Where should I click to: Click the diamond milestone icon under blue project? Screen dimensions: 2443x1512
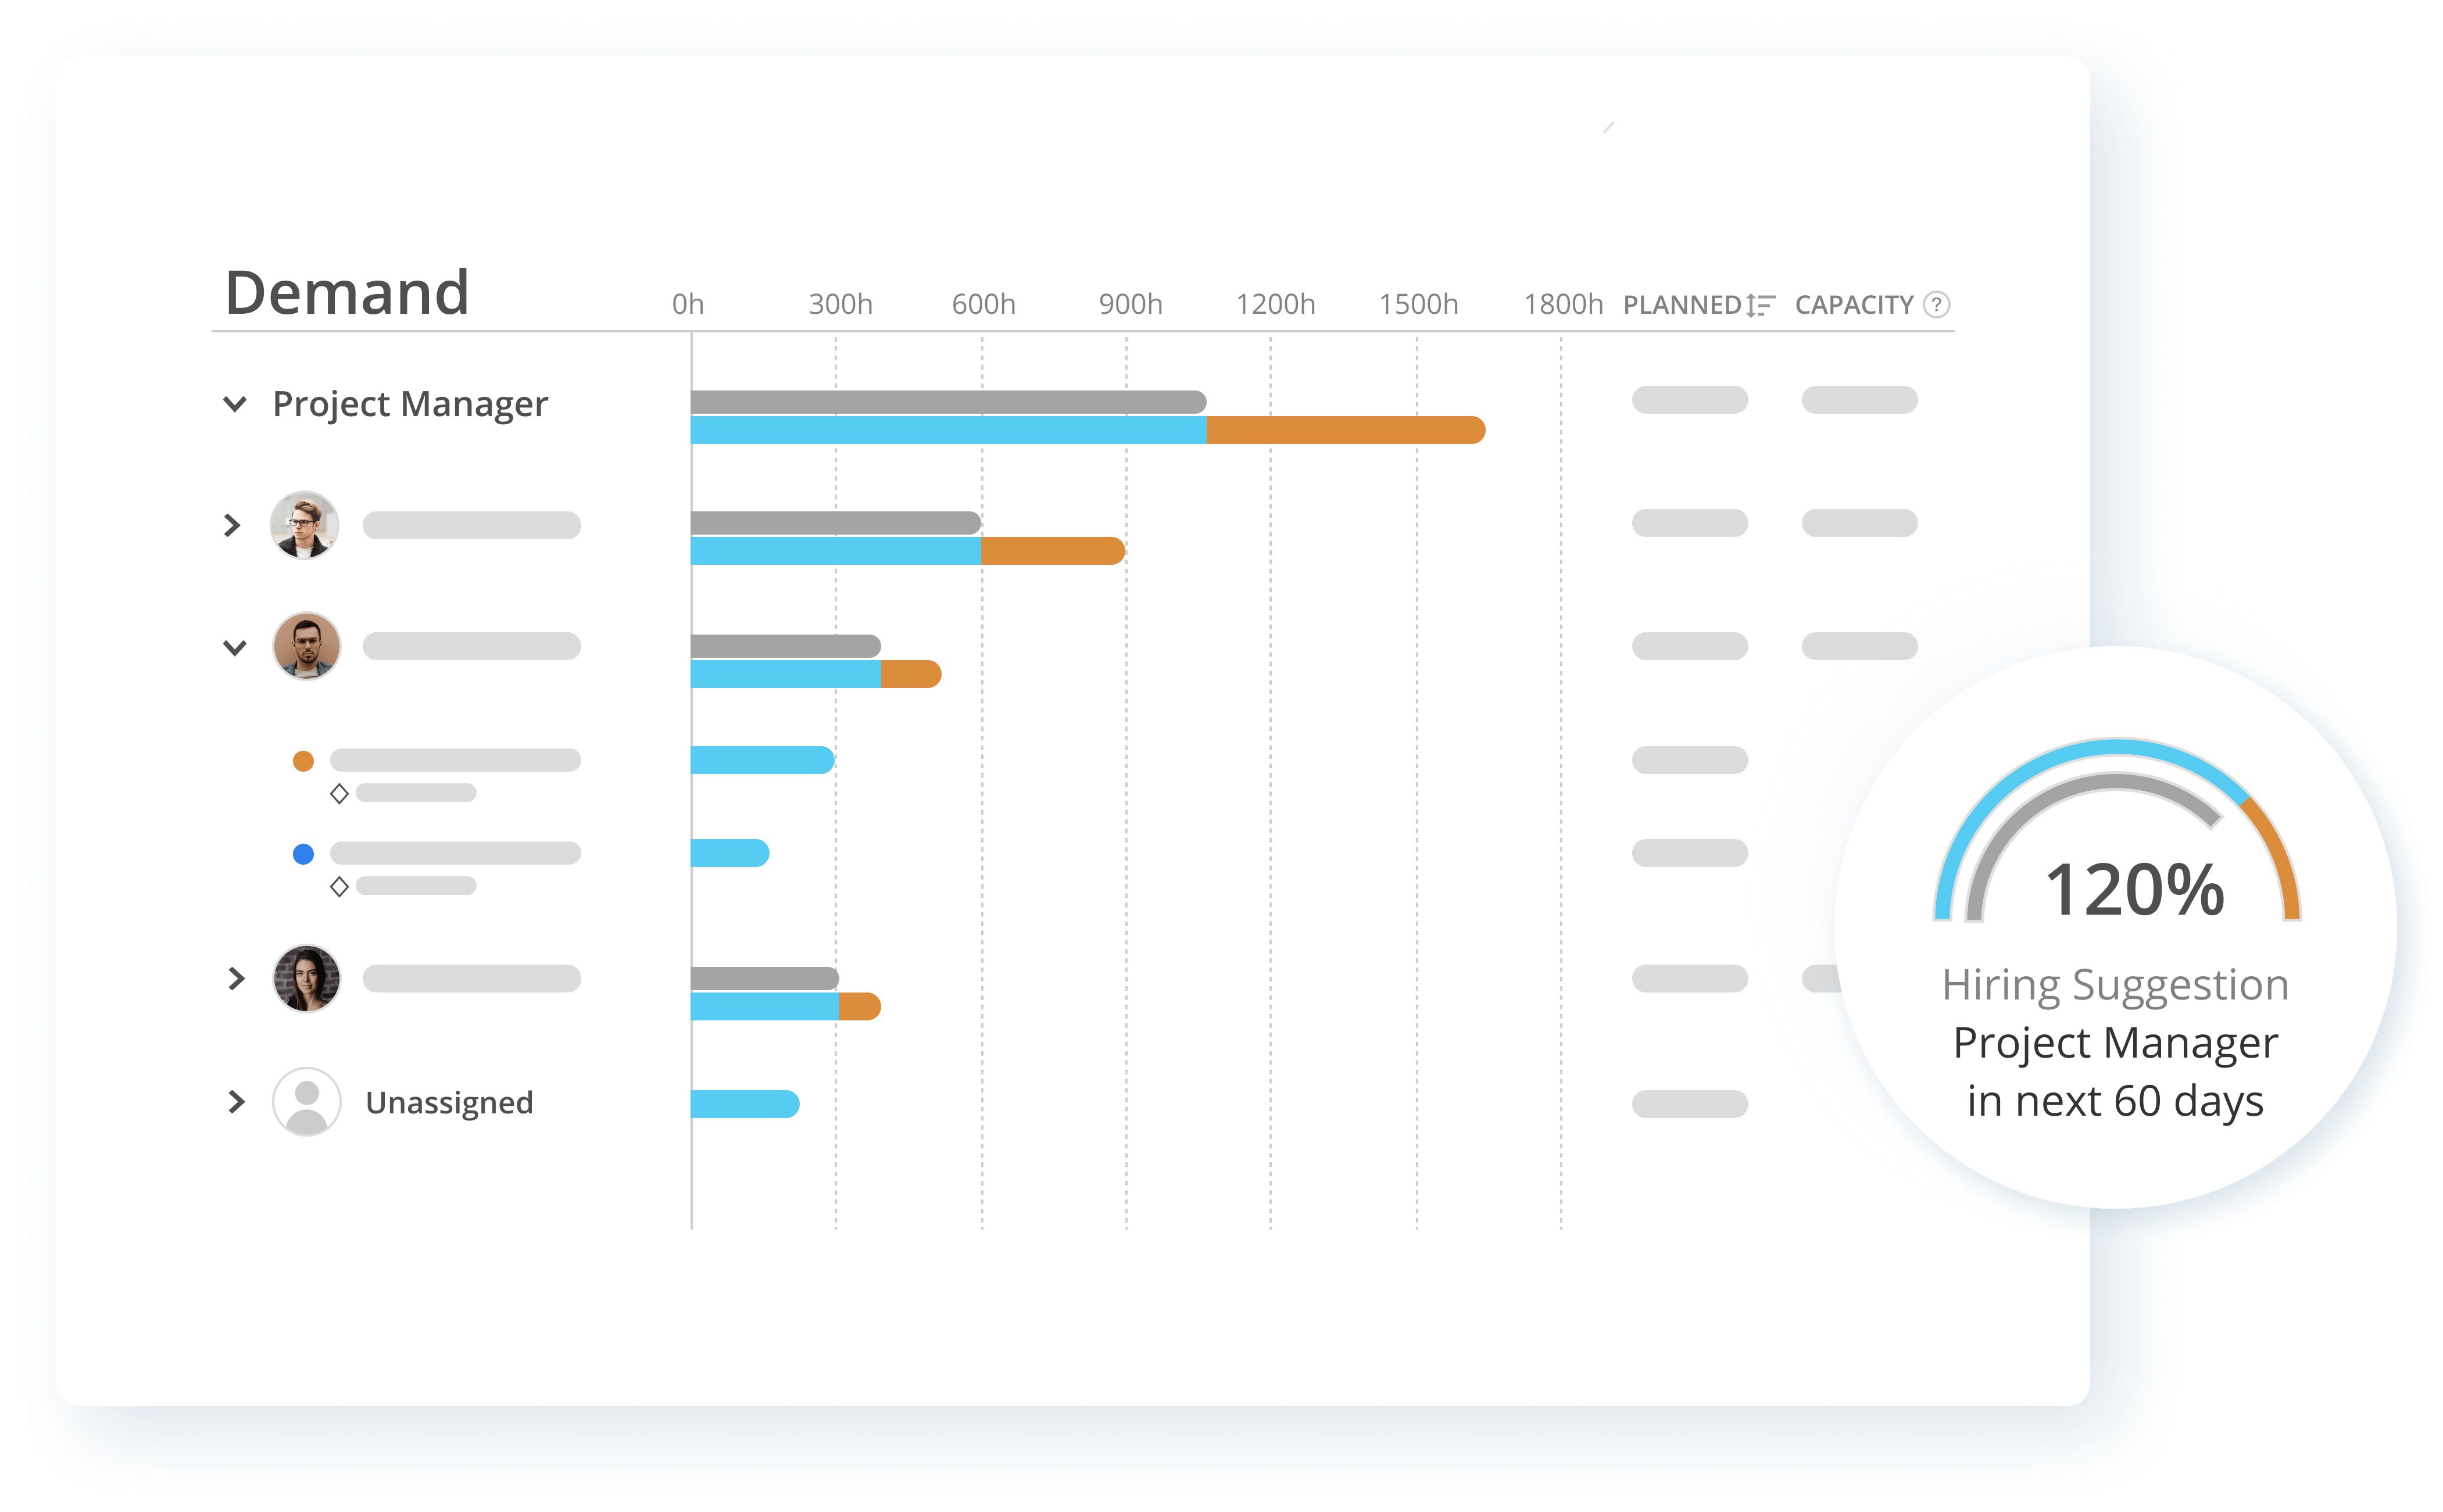click(x=339, y=887)
